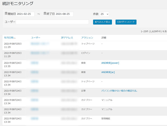Click the start date field 2021-02-25

click(x=25, y=14)
